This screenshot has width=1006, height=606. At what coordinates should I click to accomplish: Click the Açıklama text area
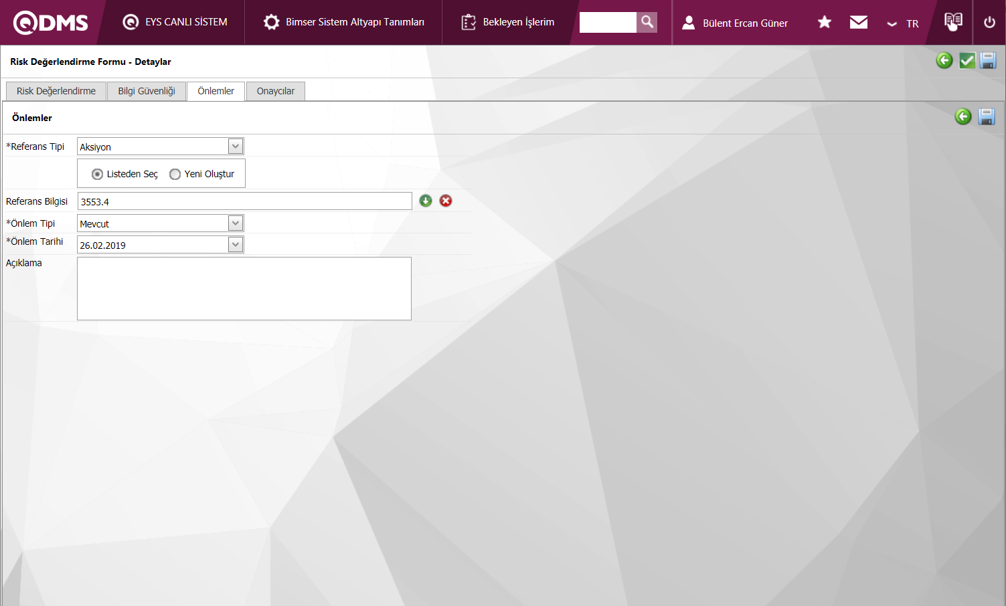[244, 288]
